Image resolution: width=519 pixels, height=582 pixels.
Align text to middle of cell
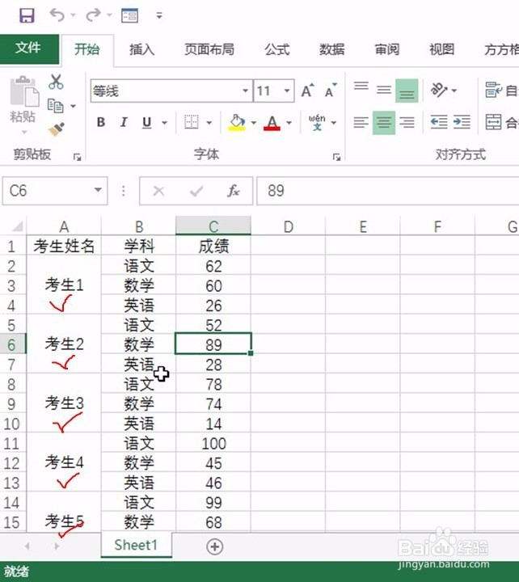tap(384, 91)
